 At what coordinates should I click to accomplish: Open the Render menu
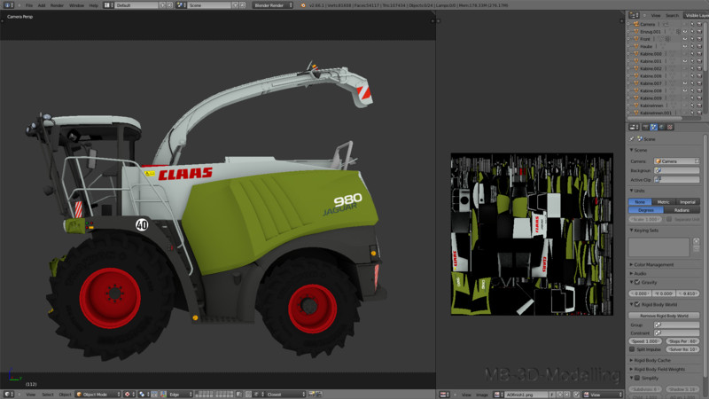[57, 5]
